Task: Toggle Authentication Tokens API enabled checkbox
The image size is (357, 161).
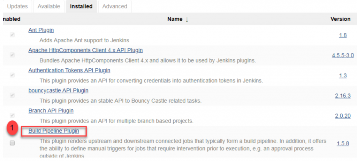Action: 12,75
